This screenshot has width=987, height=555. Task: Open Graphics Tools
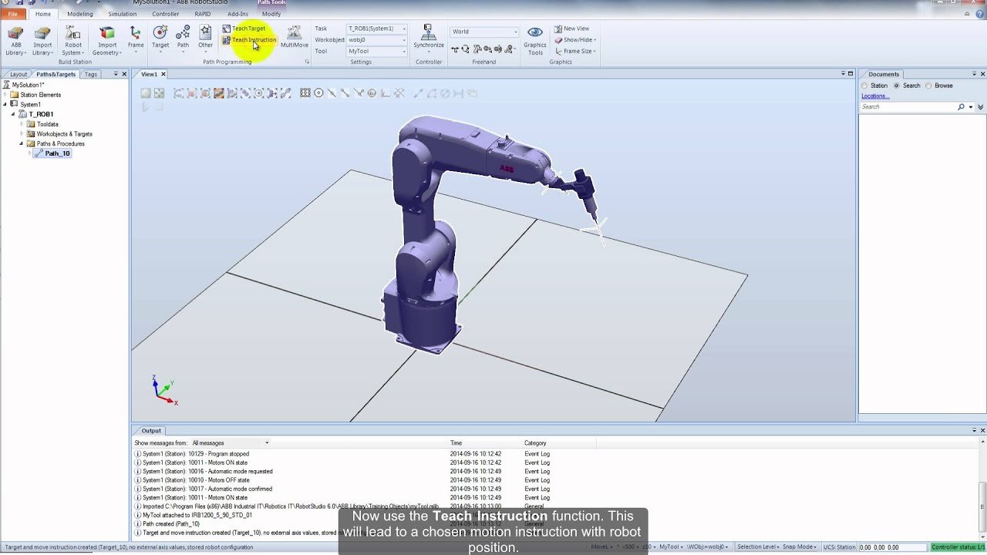535,40
